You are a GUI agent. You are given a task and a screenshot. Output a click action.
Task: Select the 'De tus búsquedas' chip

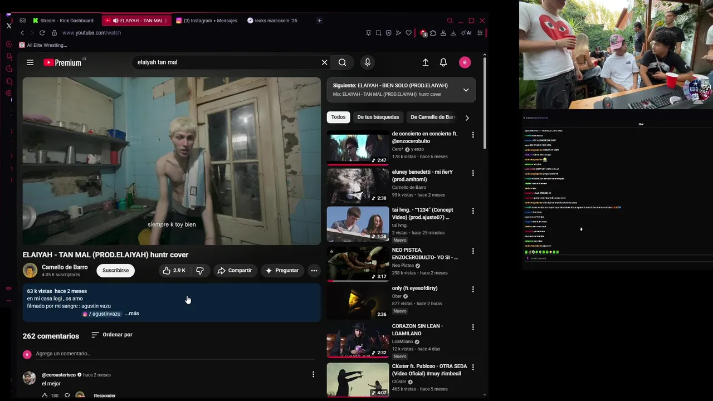click(378, 117)
